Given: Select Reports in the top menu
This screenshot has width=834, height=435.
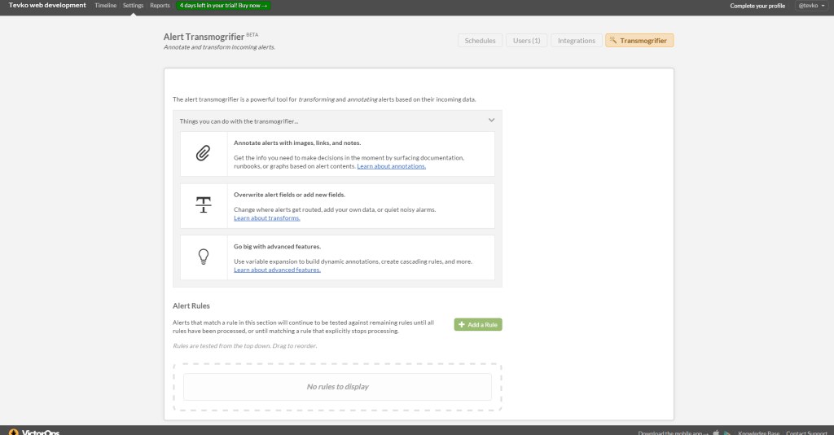Looking at the screenshot, I should (160, 6).
